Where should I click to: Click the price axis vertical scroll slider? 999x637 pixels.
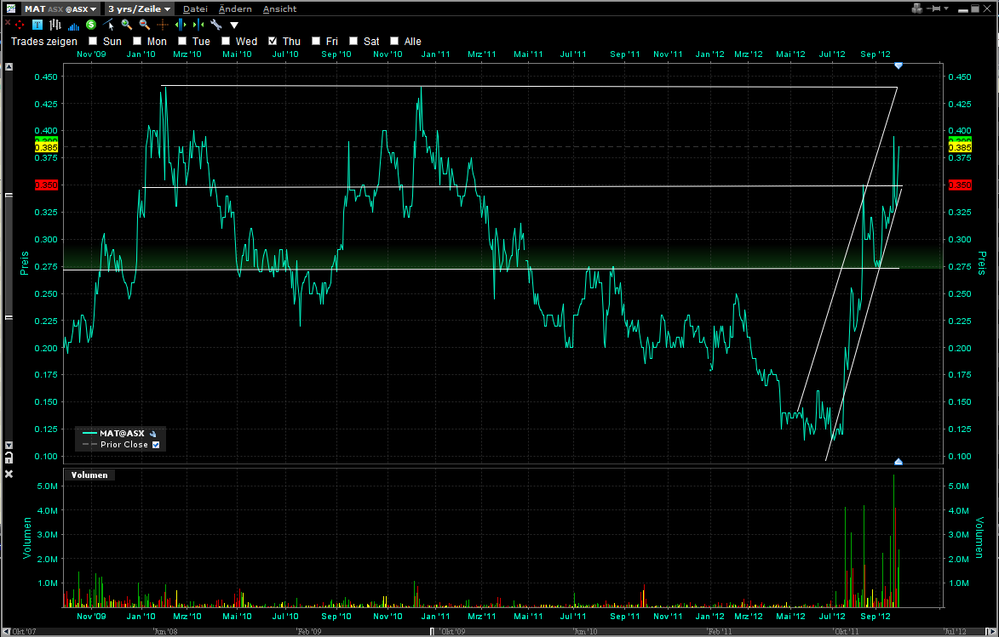click(9, 256)
